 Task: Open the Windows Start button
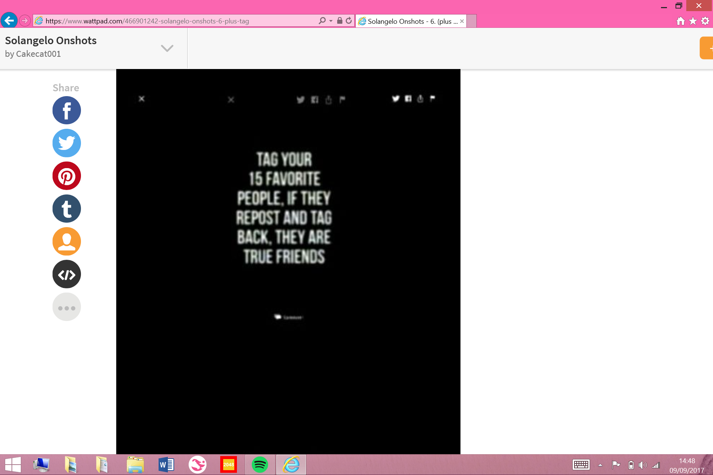(13, 465)
